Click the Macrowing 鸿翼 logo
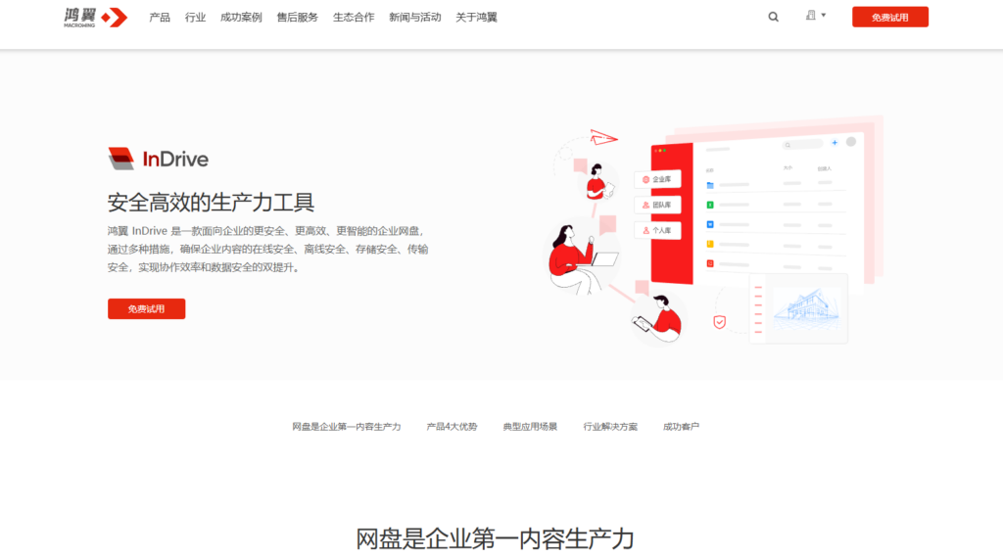Image resolution: width=1003 pixels, height=557 pixels. coord(95,17)
